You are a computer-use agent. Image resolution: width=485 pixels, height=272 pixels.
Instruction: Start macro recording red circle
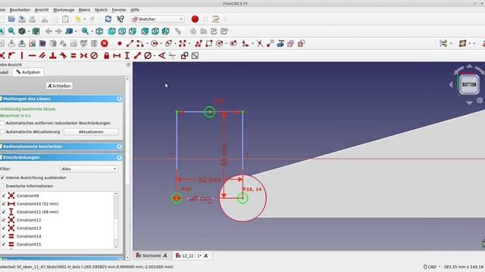tap(195, 19)
